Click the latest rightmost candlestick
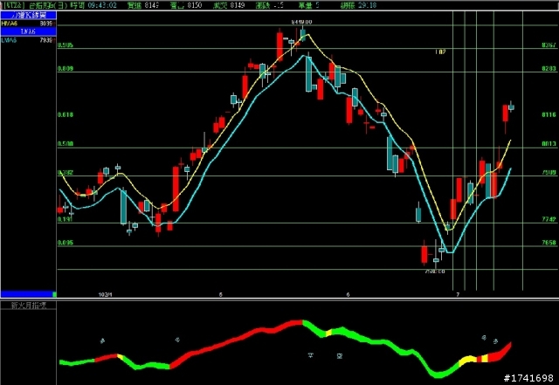559x385 pixels. [511, 107]
